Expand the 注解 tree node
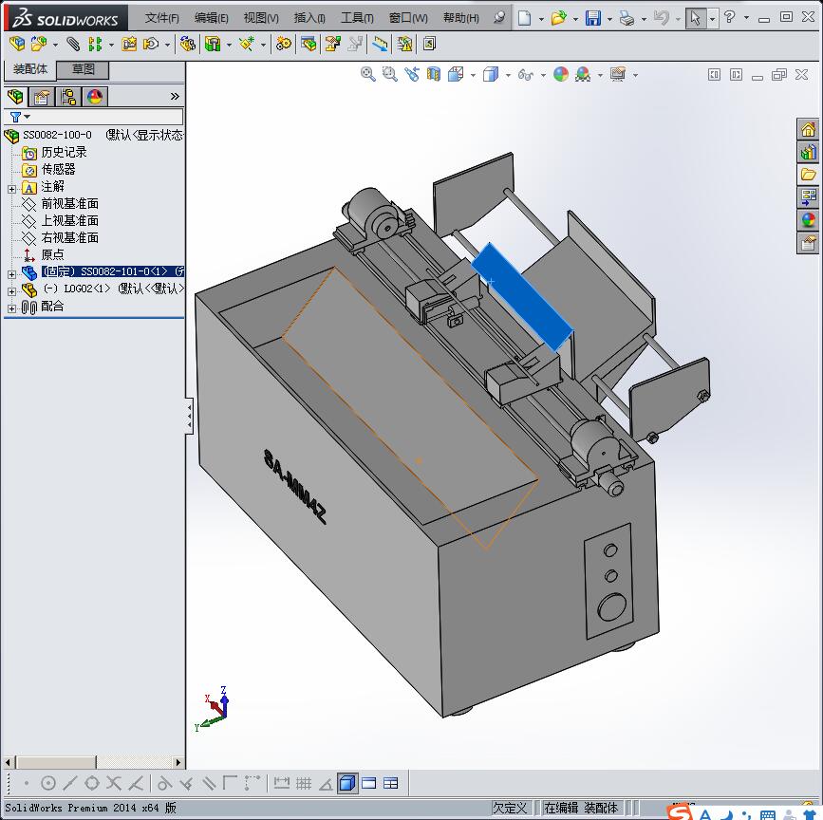The height and width of the screenshot is (820, 823). 11,189
